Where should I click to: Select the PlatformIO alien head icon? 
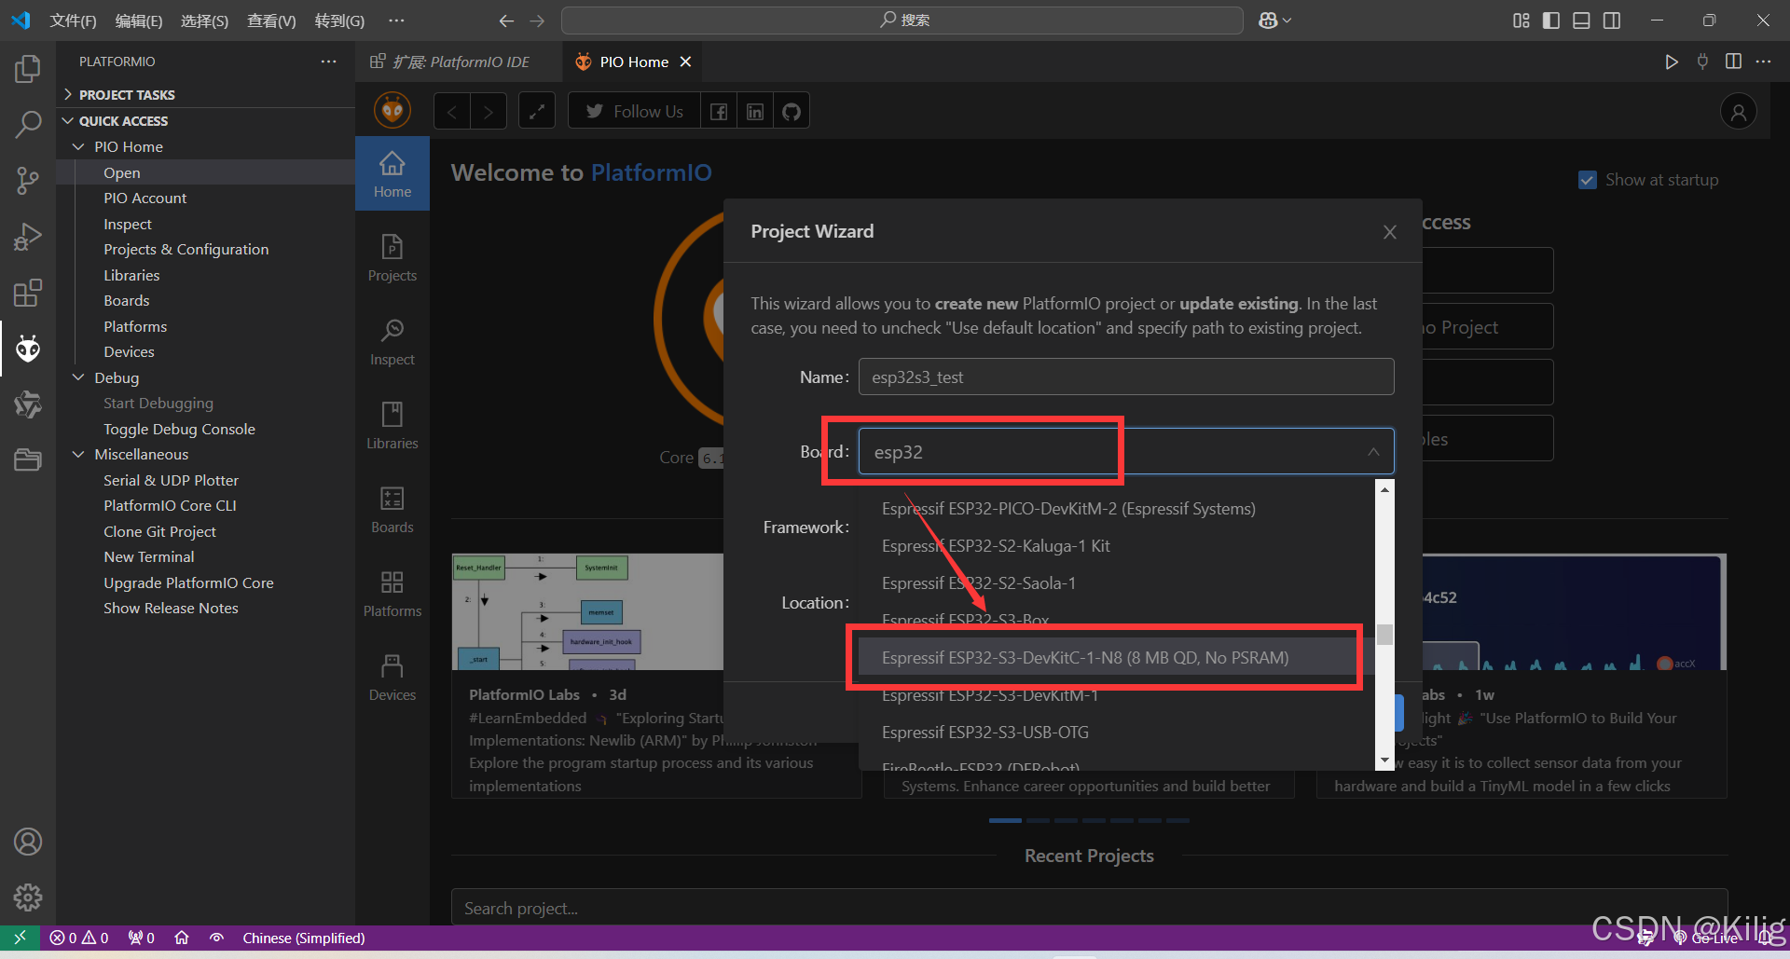[x=28, y=349]
